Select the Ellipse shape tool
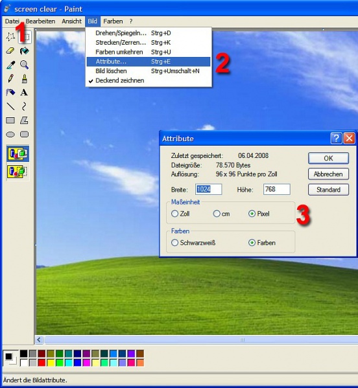 pyautogui.click(x=10, y=134)
